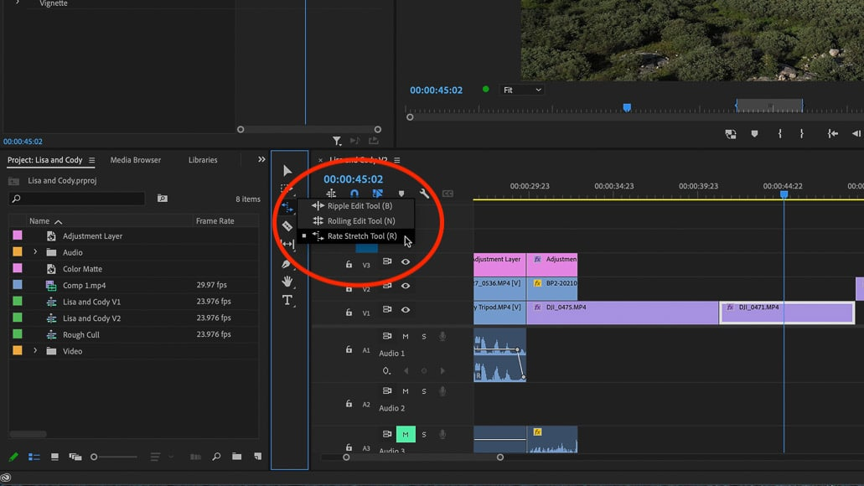Open Creative Cloud icon in status bar

pos(6,478)
